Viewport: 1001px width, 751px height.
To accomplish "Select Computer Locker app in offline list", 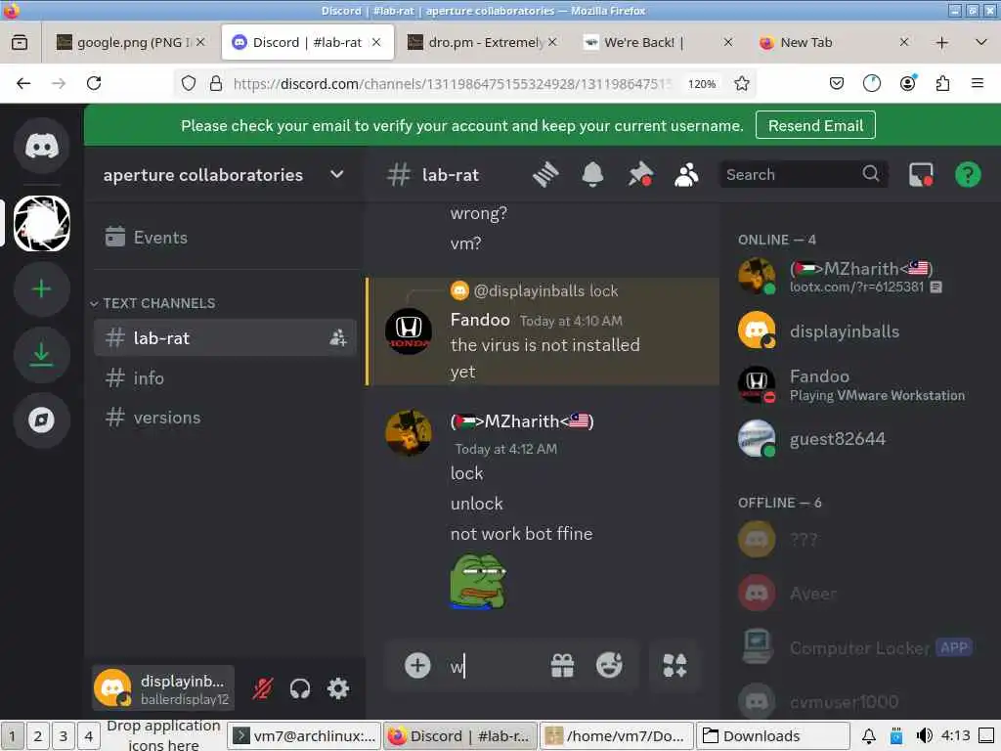I will 858,647.
